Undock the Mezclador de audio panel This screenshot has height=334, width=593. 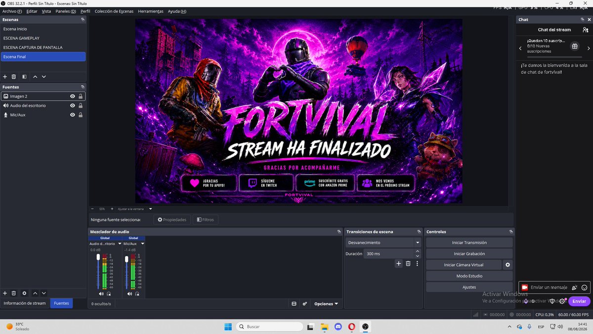[x=339, y=232]
